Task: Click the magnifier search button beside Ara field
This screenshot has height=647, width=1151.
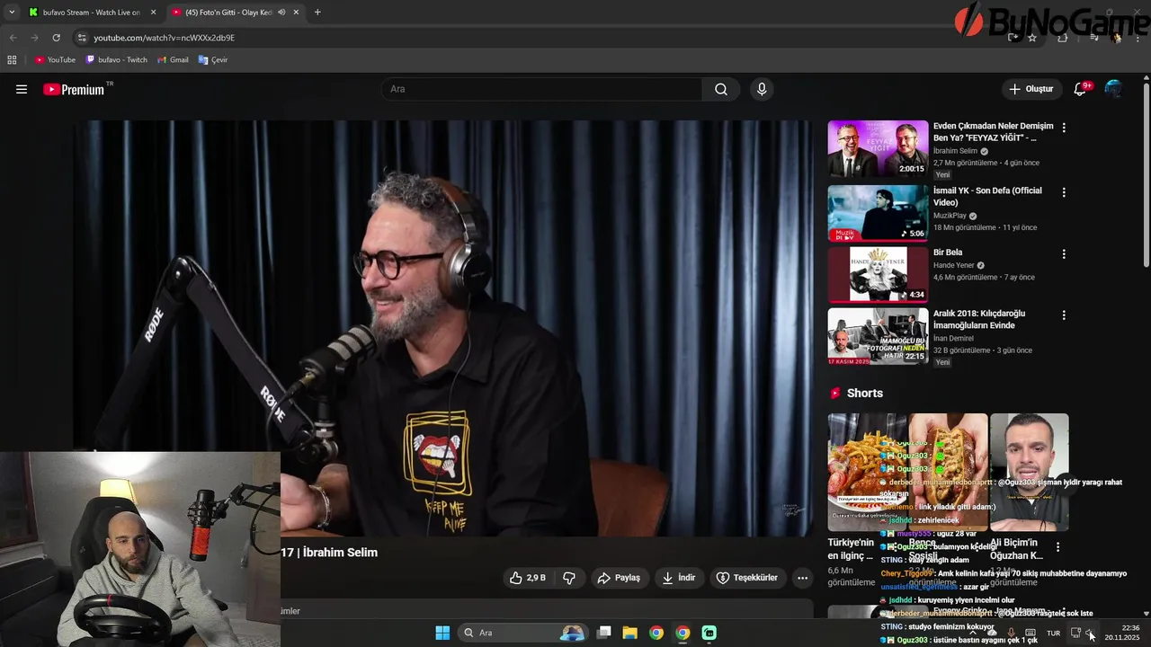Action: 721,89
